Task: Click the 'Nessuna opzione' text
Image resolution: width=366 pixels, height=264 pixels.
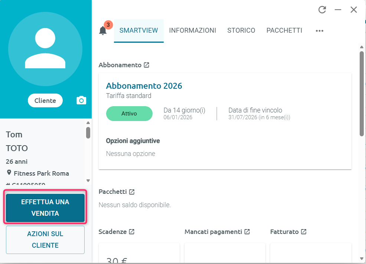Action: pyautogui.click(x=131, y=154)
